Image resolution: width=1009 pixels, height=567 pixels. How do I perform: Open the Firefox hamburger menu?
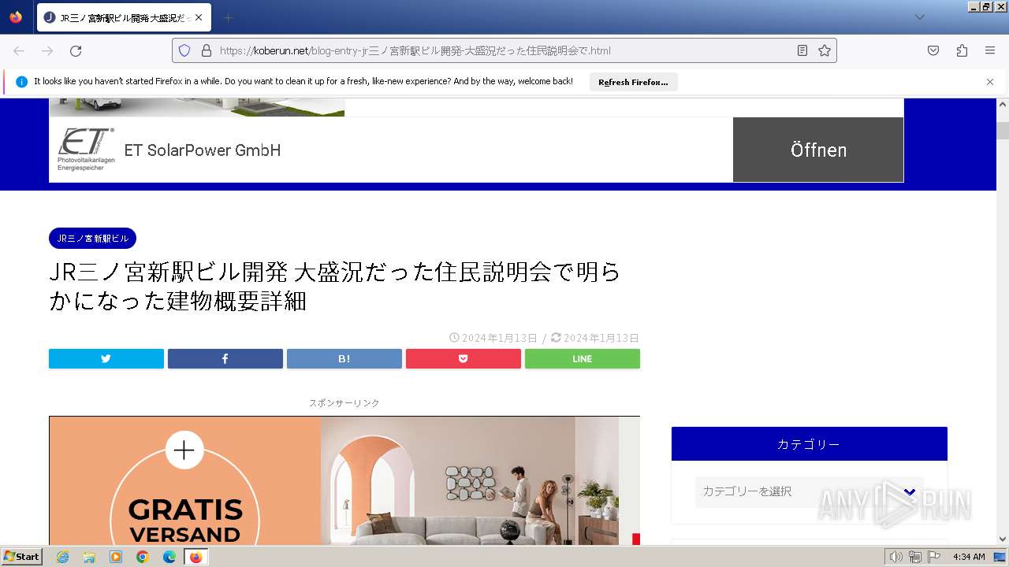pyautogui.click(x=990, y=50)
